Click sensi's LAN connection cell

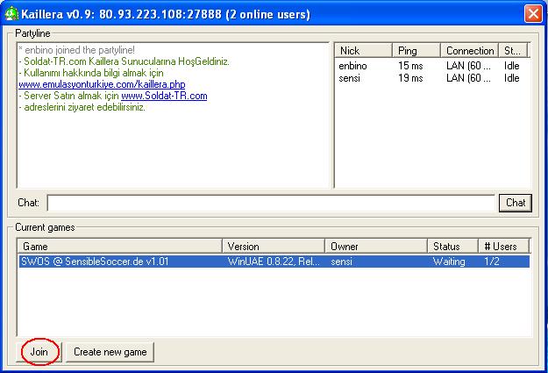[x=468, y=78]
